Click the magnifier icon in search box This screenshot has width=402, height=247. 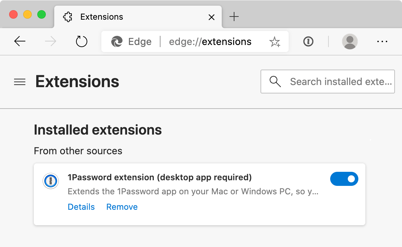click(x=275, y=82)
